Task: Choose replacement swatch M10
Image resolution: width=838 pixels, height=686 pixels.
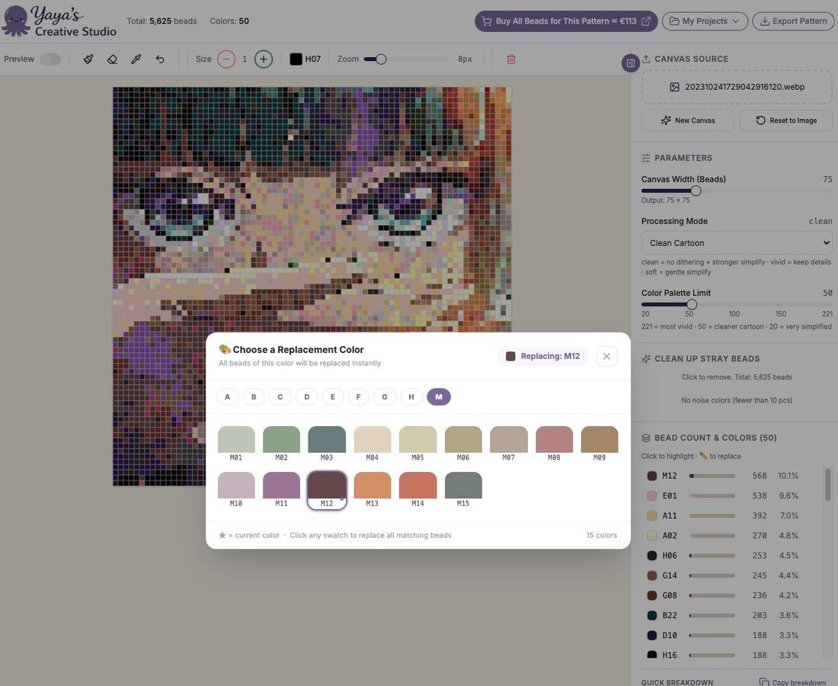Action: coord(236,489)
